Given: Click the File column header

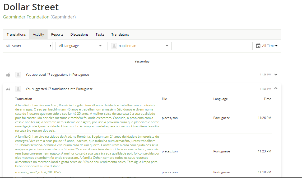Looking at the screenshot, I should pyautogui.click(x=164, y=99).
